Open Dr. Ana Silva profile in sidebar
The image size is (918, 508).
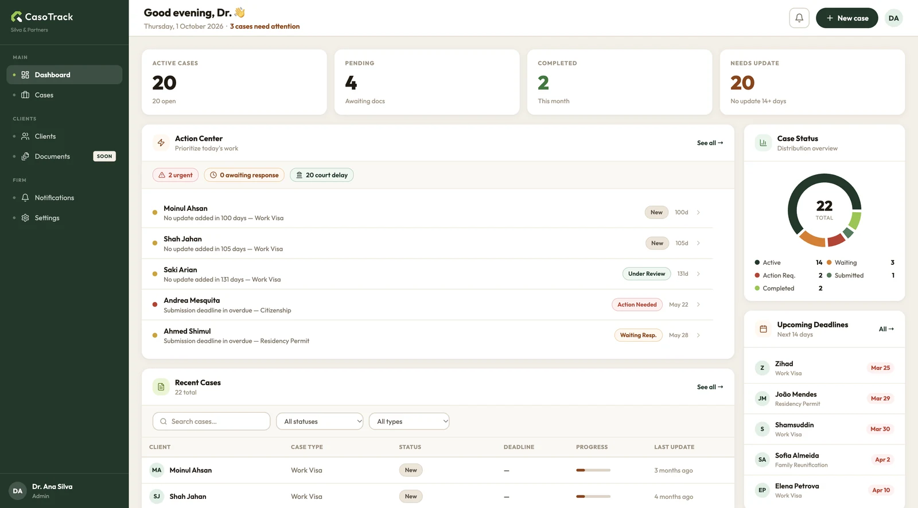pyautogui.click(x=64, y=491)
